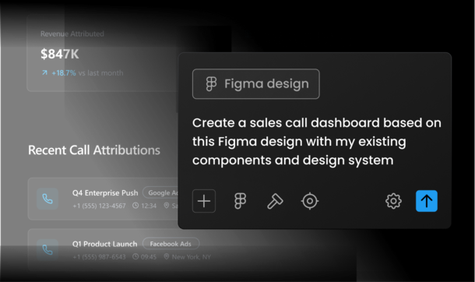475x282 pixels.
Task: Click phone icon on Q4 Enterprise Push row
Action: click(47, 199)
